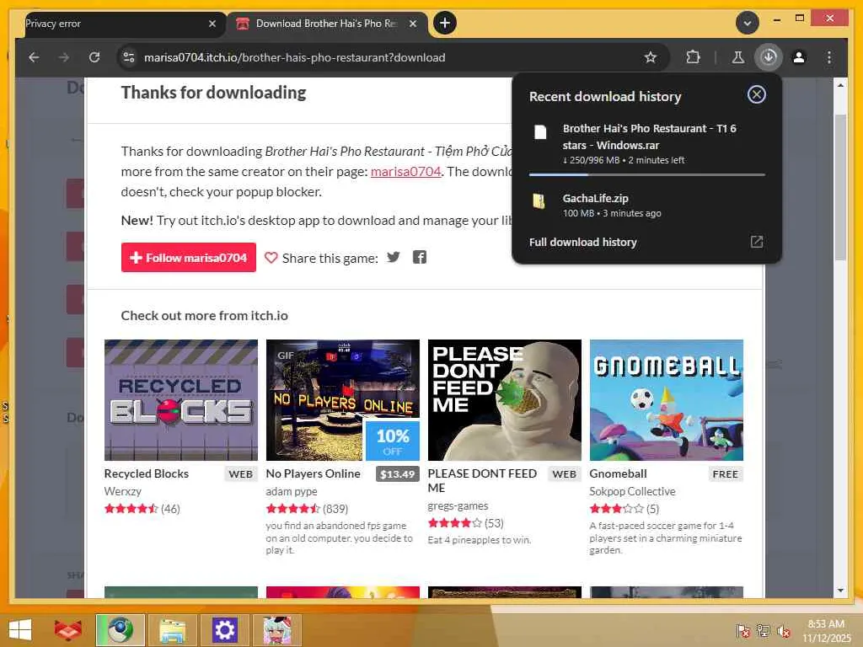Close the Download Brother Hai's Pho tab
This screenshot has height=647, width=863.
click(x=413, y=24)
